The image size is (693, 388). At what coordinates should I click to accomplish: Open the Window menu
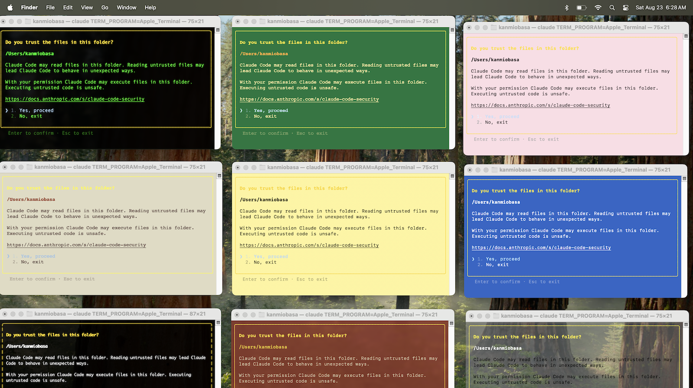click(x=127, y=7)
